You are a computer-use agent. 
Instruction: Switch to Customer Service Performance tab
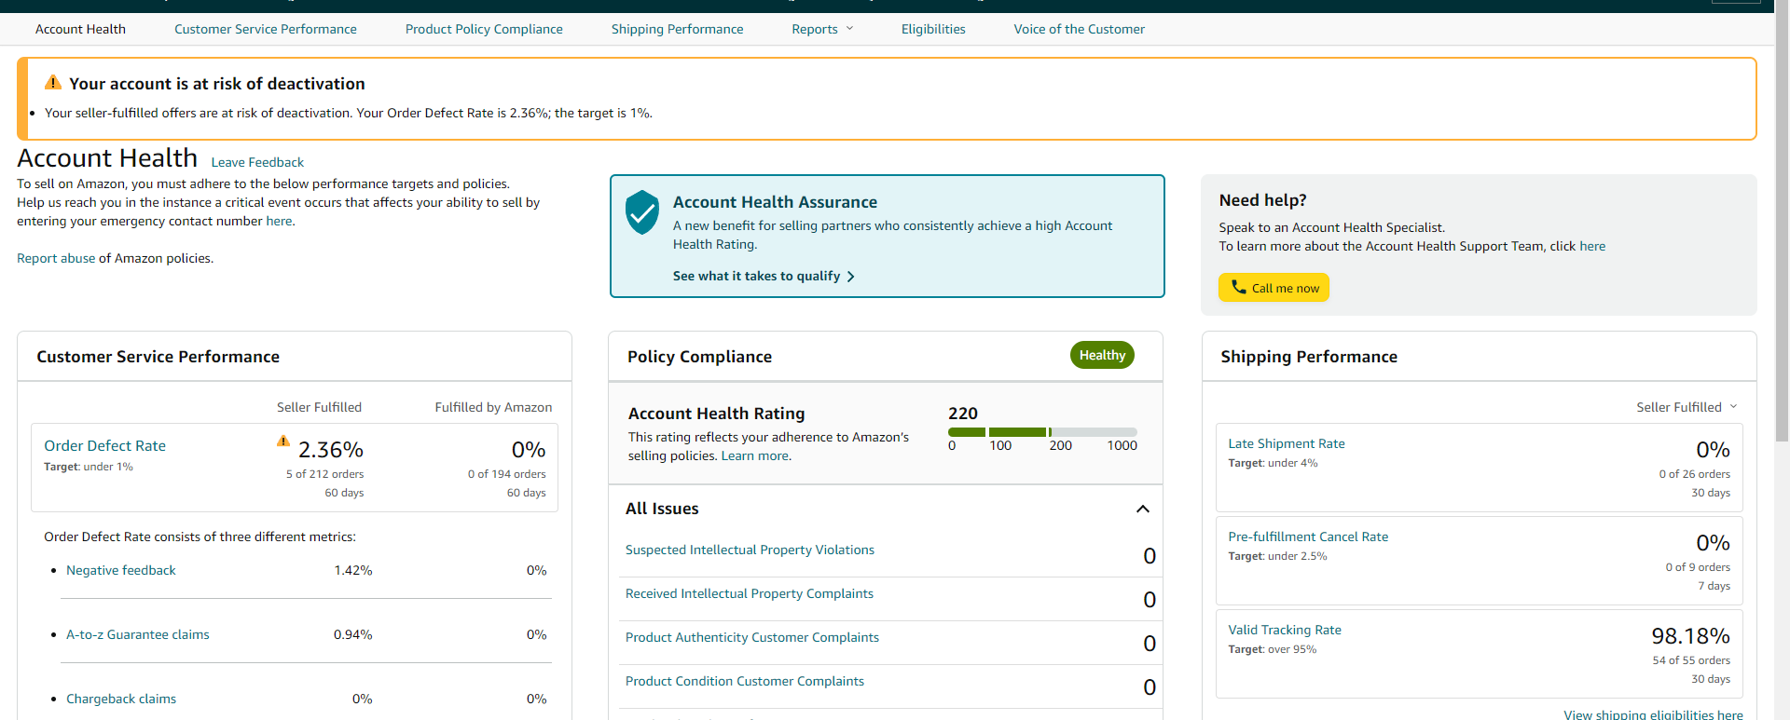266,29
